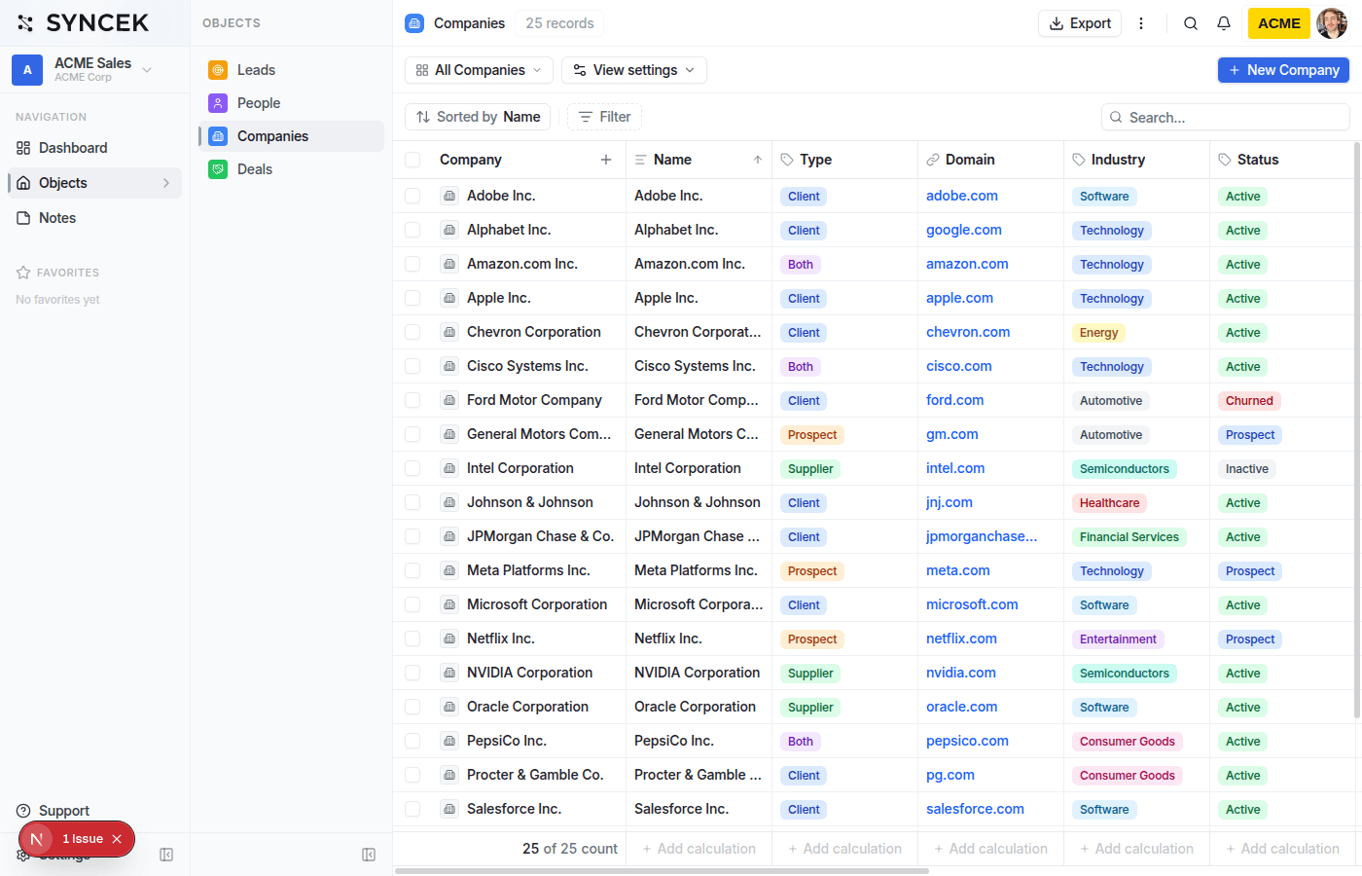Click the Favorites star icon
The height and width of the screenshot is (876, 1362).
23,273
